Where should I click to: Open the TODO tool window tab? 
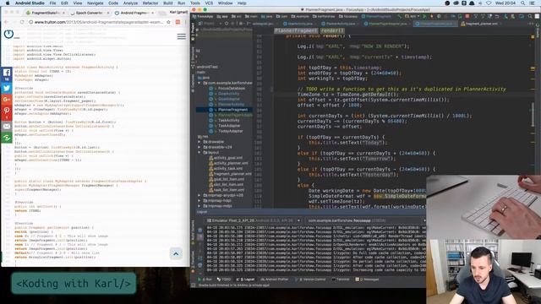224,280
